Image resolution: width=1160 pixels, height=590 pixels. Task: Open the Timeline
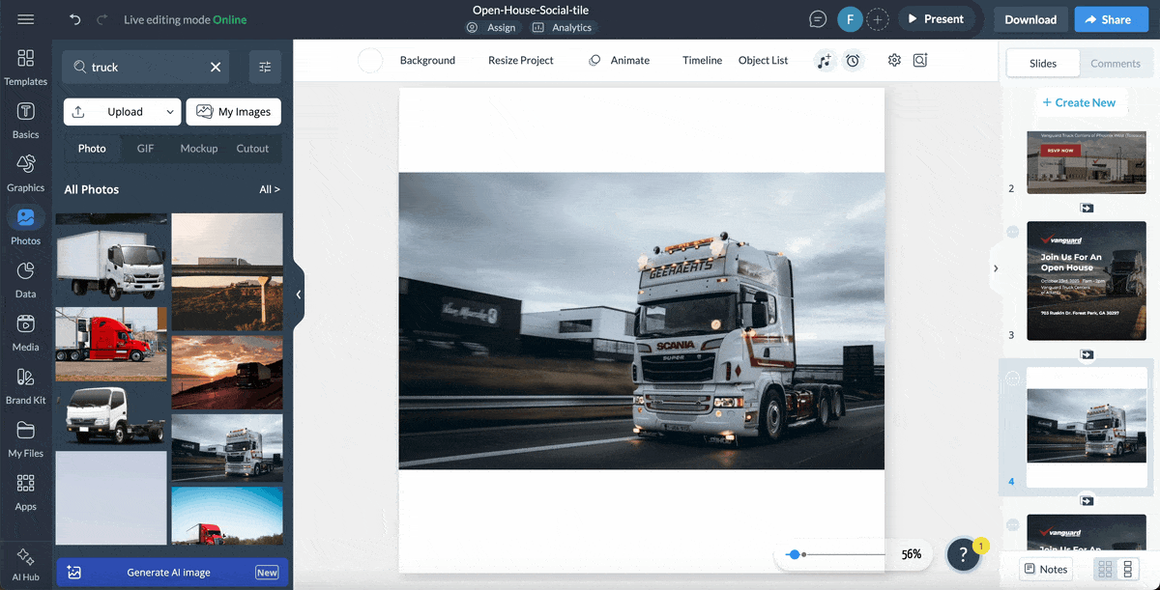[x=702, y=61]
